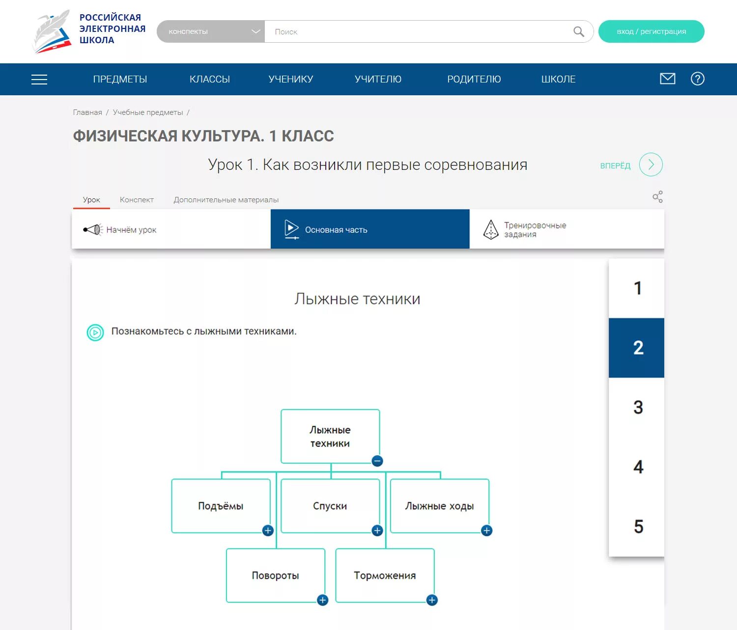Click the share icon
Image resolution: width=737 pixels, height=630 pixels.
point(657,197)
